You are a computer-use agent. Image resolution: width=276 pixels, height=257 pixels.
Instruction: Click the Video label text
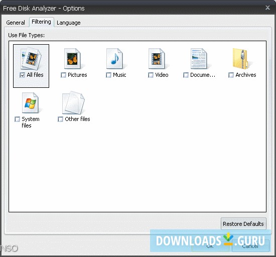click(x=162, y=75)
